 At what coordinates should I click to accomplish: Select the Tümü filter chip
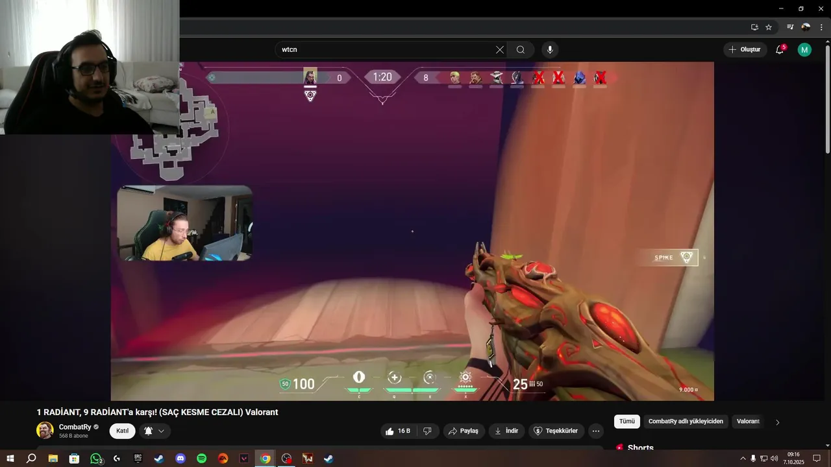pyautogui.click(x=627, y=422)
